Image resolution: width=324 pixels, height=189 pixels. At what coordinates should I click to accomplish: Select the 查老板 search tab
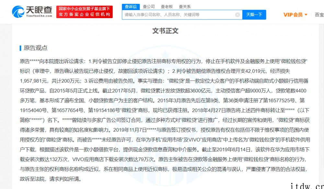pos(167,6)
